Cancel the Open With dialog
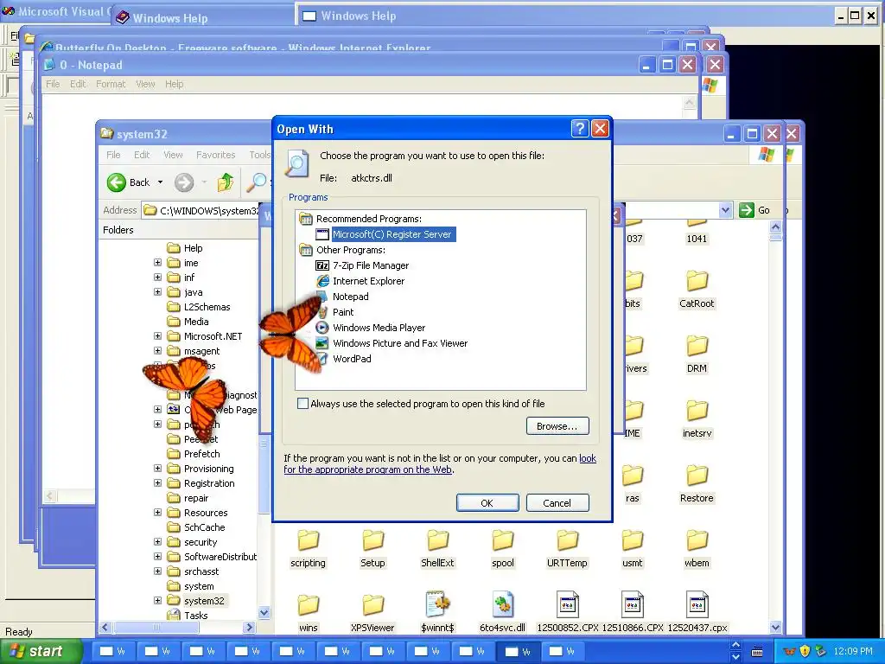 click(557, 503)
